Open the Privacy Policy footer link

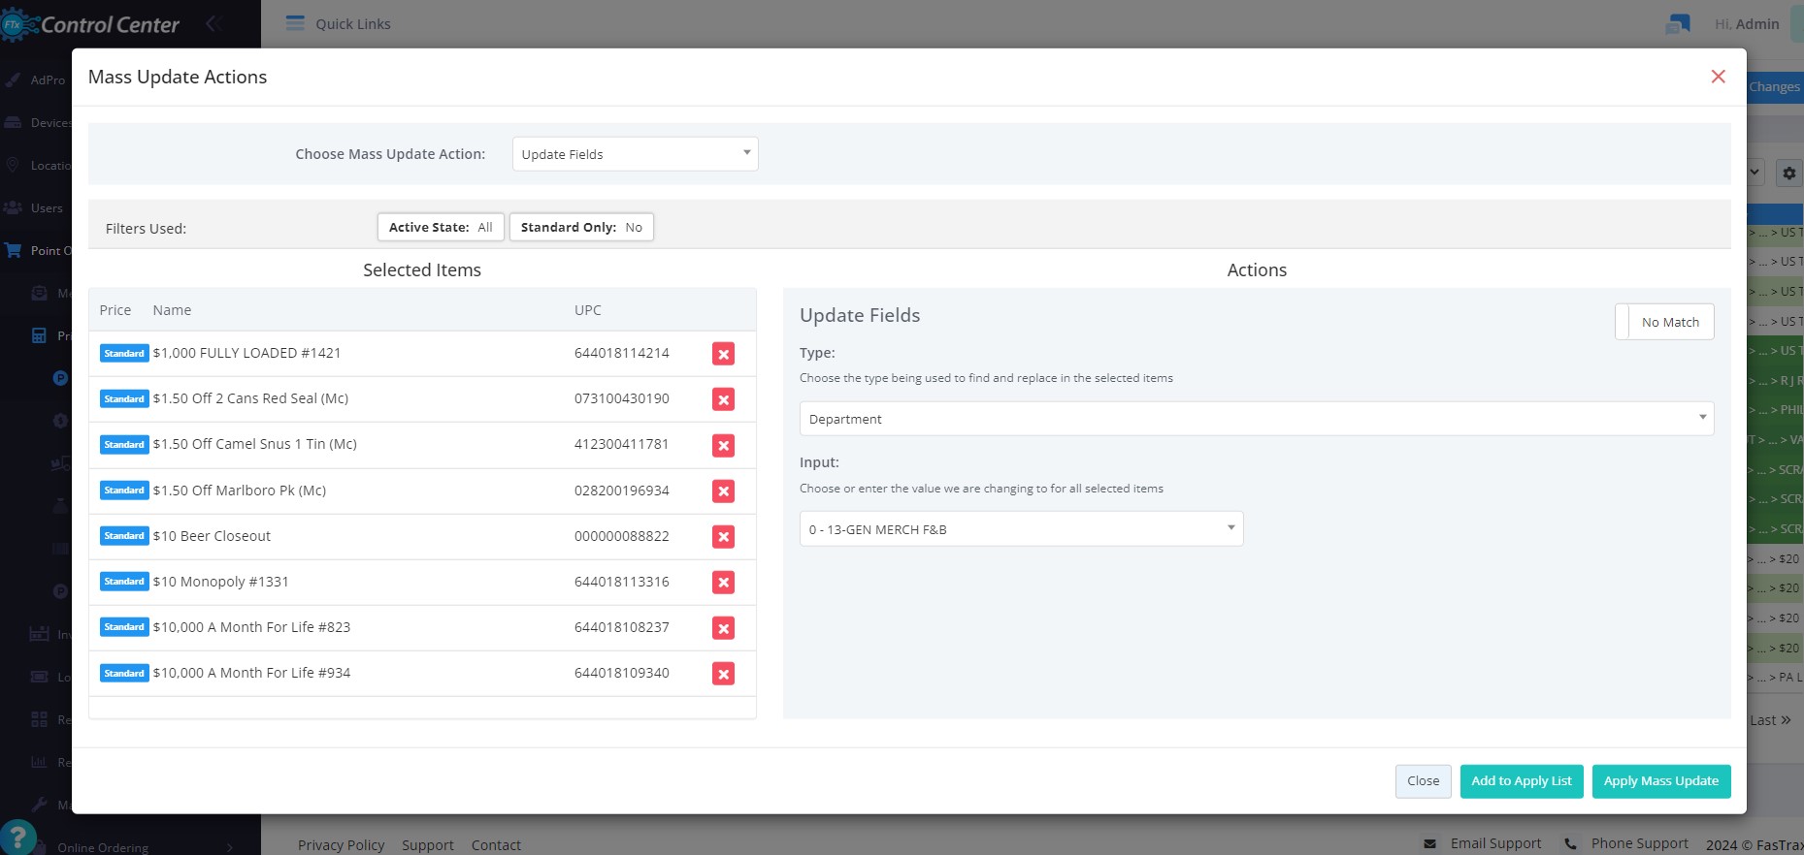[x=341, y=845]
